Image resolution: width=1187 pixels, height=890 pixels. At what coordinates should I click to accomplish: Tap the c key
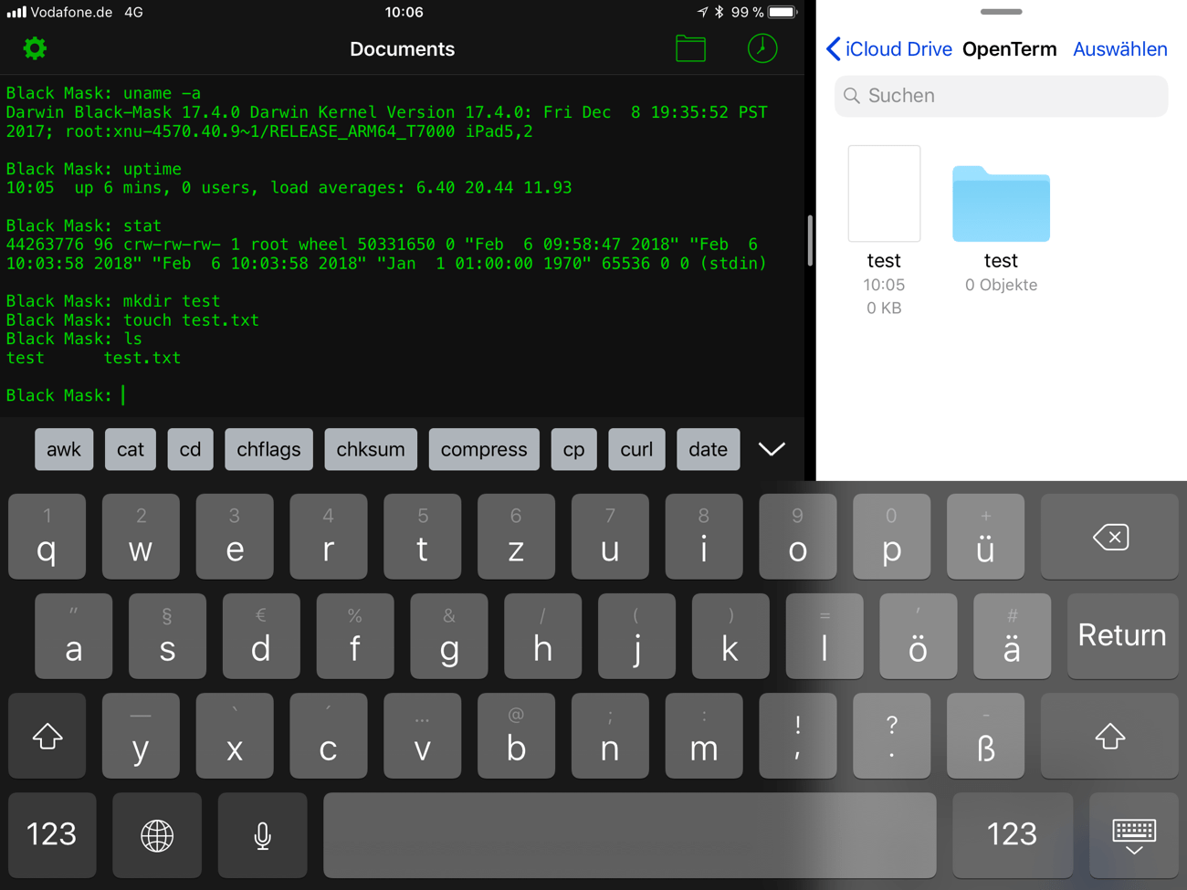[x=329, y=736]
